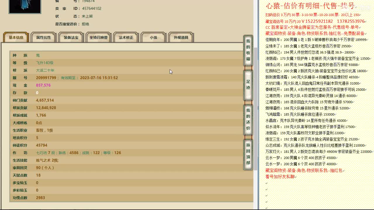Viewport: 374px width, 210px height.
Task: Click the 佳期良年 listing line
Action: click(x=317, y=40)
